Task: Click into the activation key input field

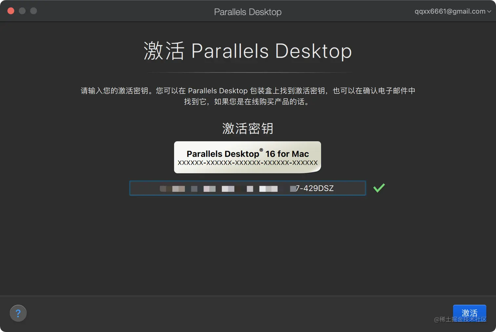Action: click(x=248, y=188)
